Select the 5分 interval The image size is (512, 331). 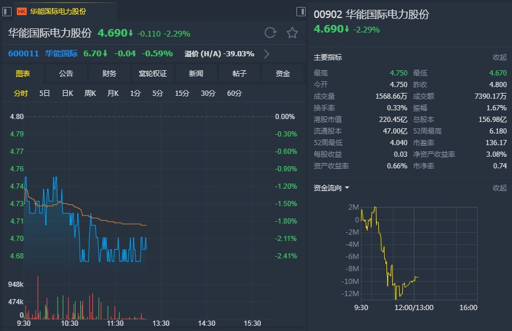pos(157,93)
